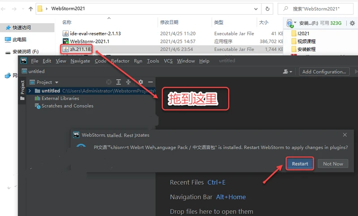Click the Run arrow beside Add Configuration
The height and width of the screenshot is (216, 358).
356,71
